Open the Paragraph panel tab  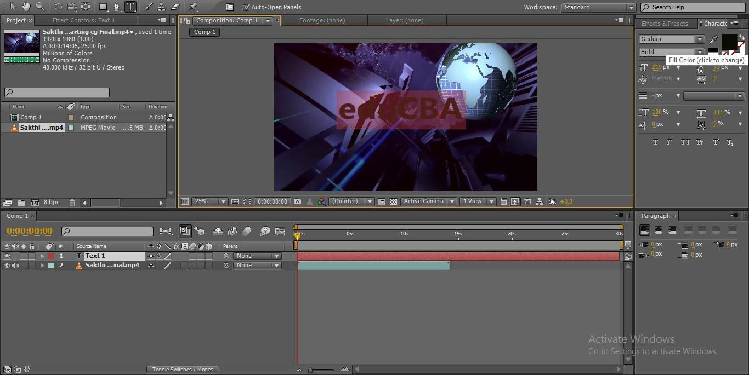click(x=655, y=216)
